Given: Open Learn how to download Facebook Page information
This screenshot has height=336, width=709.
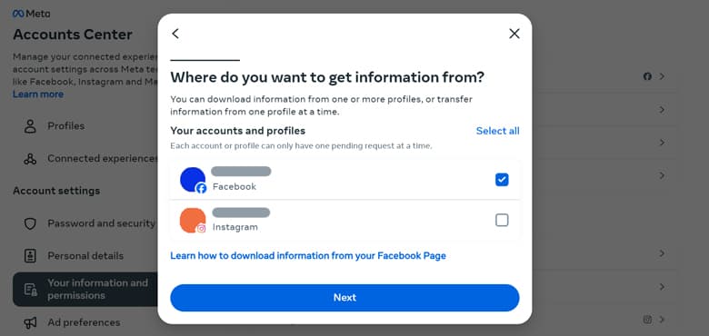Looking at the screenshot, I should tap(308, 256).
